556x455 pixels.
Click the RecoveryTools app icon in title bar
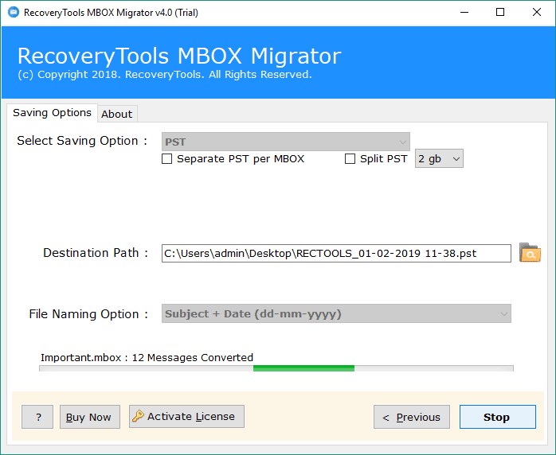[14, 13]
